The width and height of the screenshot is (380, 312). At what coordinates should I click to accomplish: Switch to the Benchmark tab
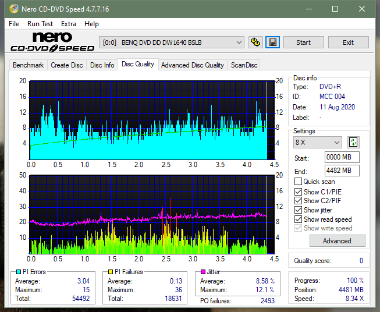(29, 65)
